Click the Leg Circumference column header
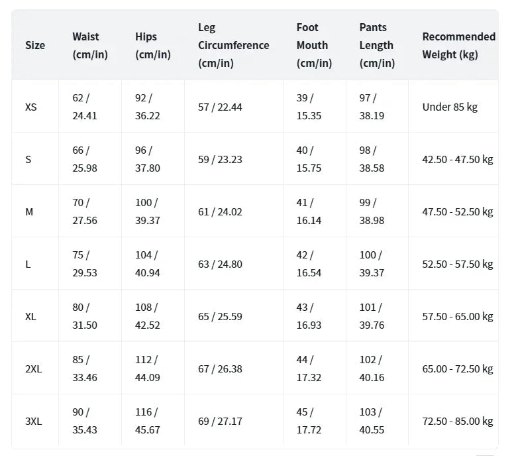The image size is (518, 456). click(x=233, y=46)
